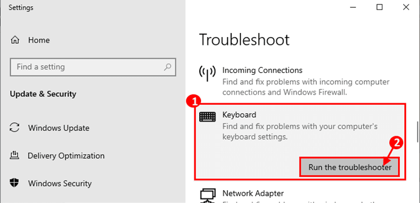Click the Troubleshoot page vertical scrollbar
The image size is (420, 203).
(x=418, y=132)
